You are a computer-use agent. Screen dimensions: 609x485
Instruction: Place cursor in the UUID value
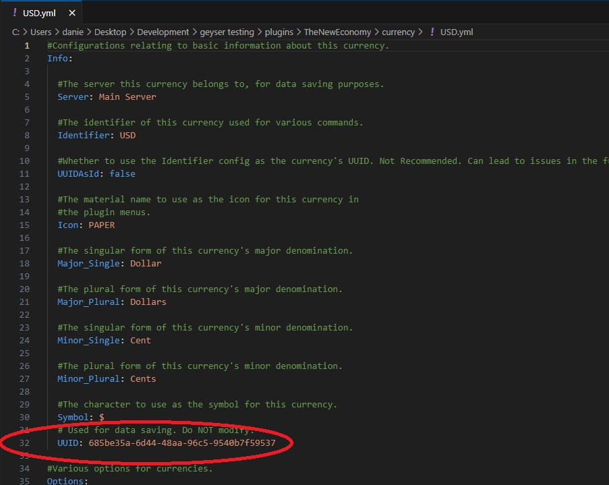[181, 443]
